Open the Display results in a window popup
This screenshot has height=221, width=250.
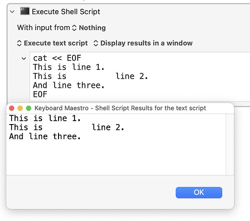[143, 43]
